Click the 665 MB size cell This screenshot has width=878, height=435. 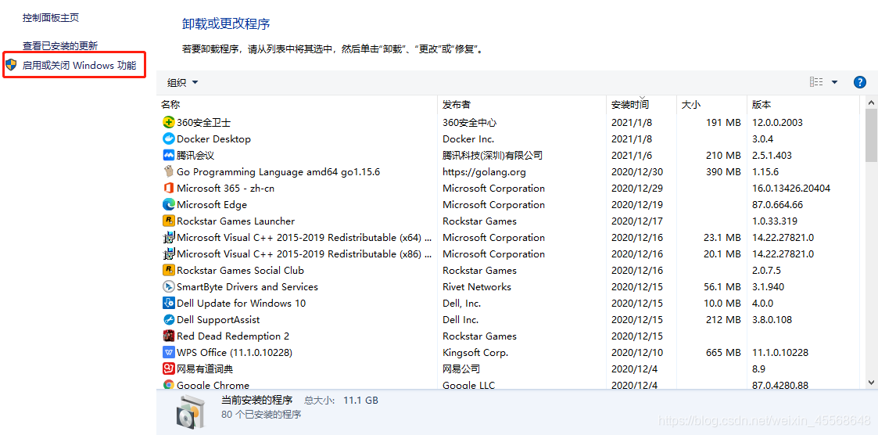pos(723,353)
